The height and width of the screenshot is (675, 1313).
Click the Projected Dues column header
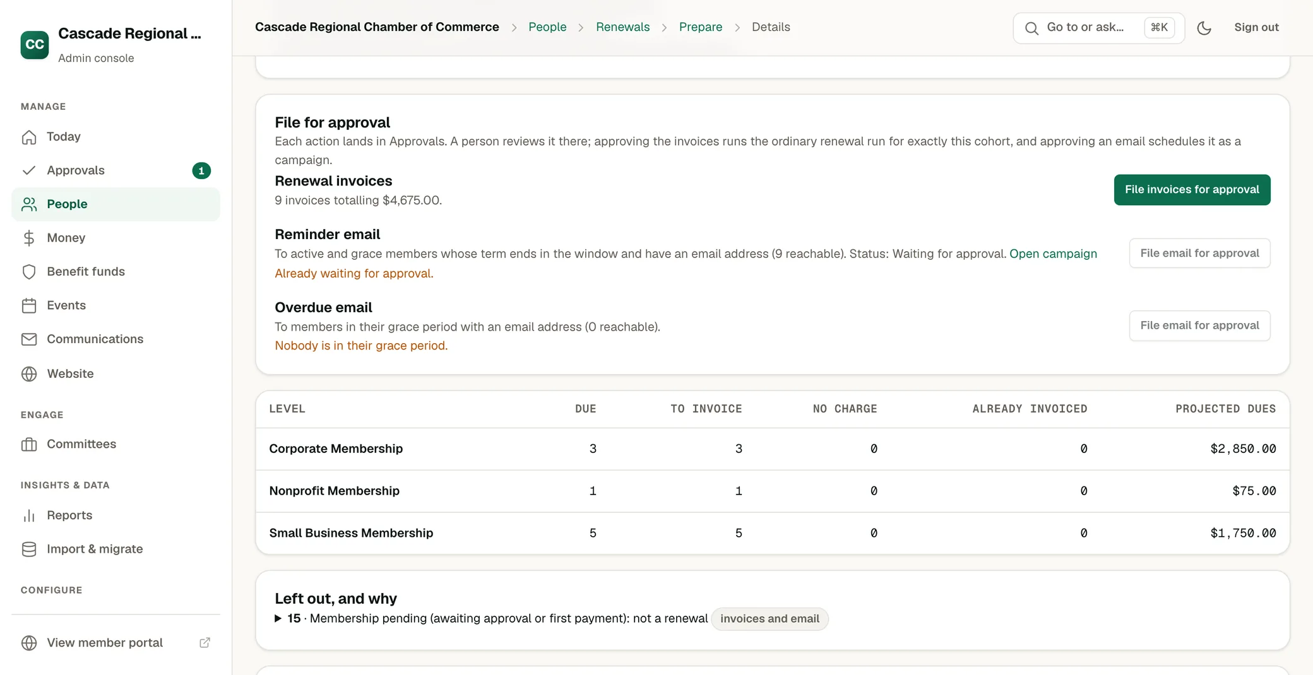(x=1225, y=409)
